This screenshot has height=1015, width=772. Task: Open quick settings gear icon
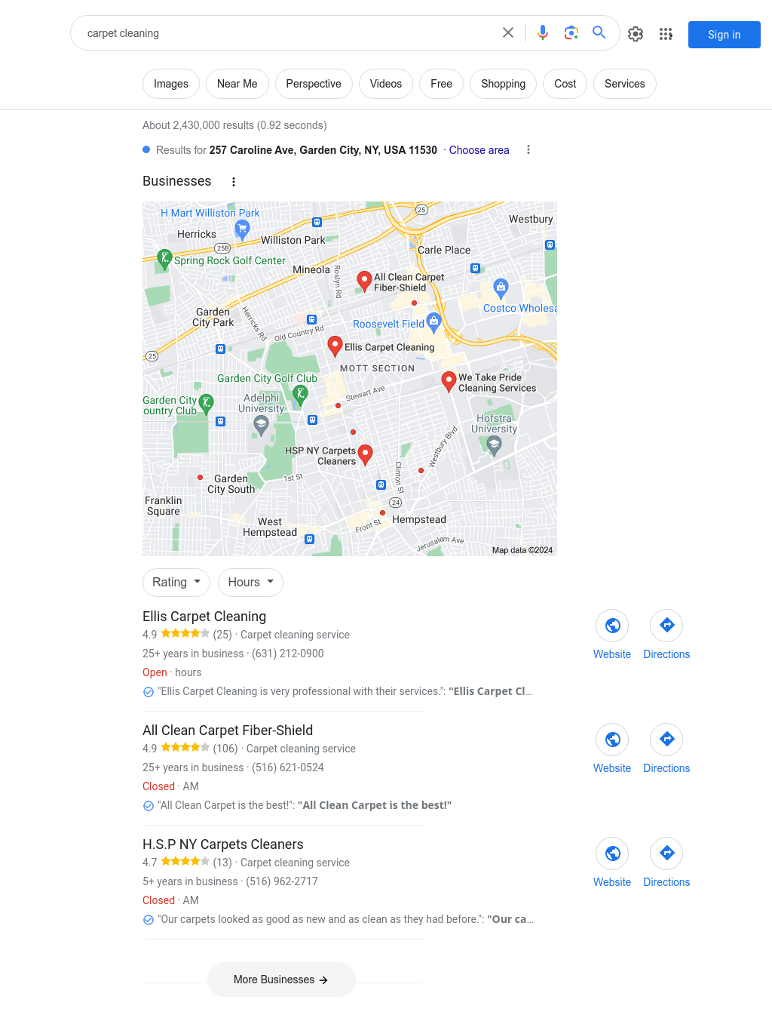(636, 34)
